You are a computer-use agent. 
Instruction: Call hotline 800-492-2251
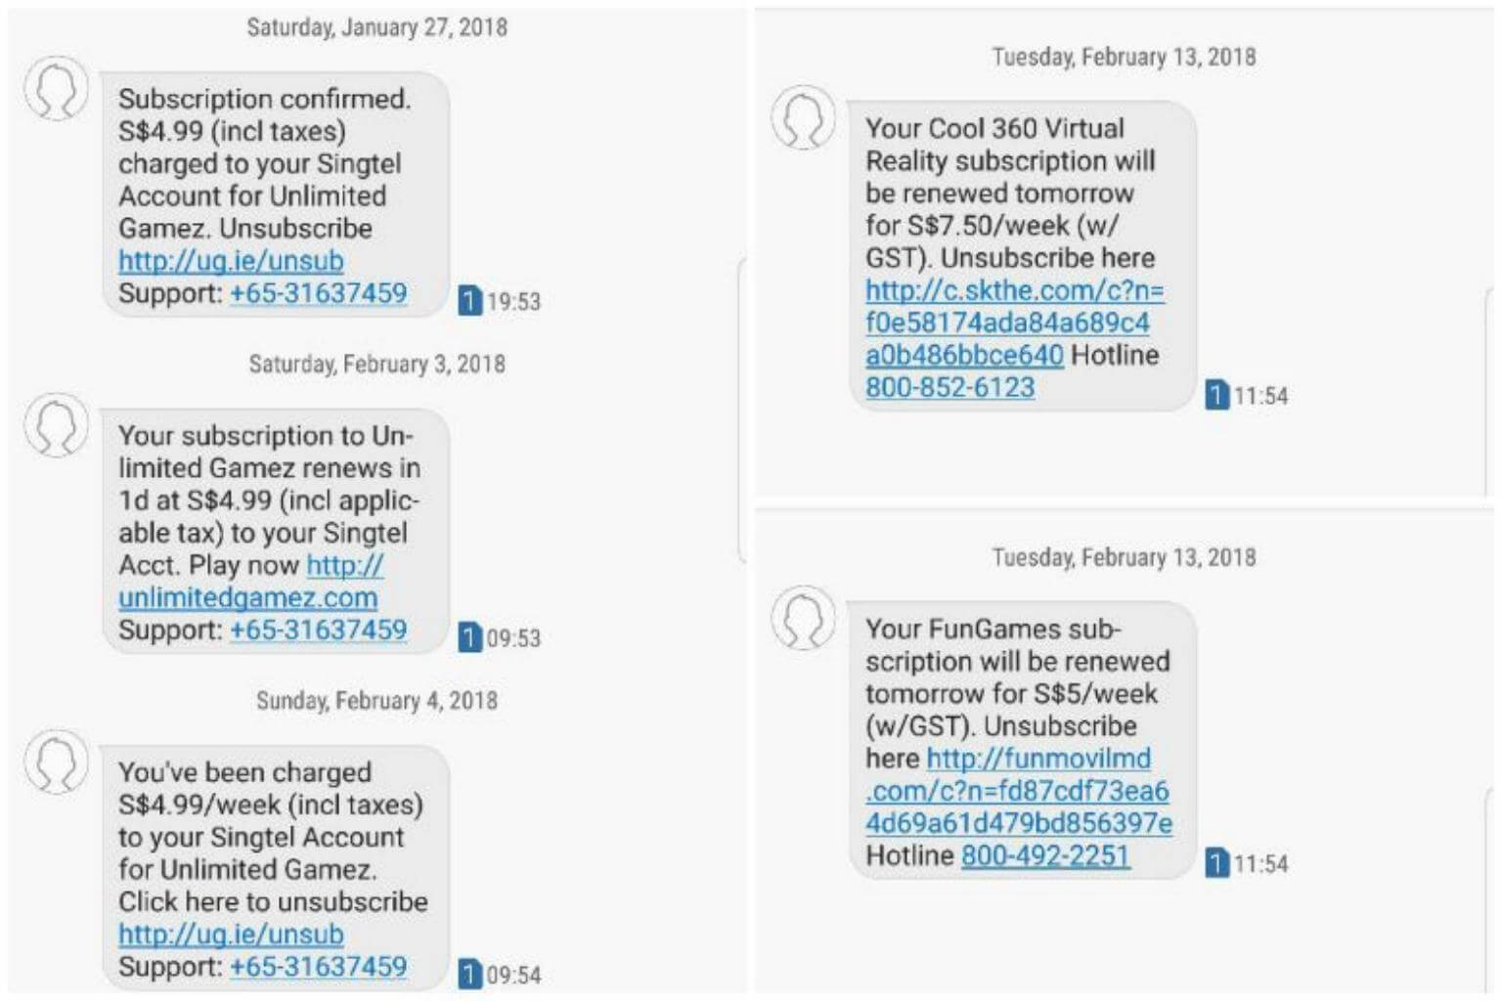[1044, 855]
